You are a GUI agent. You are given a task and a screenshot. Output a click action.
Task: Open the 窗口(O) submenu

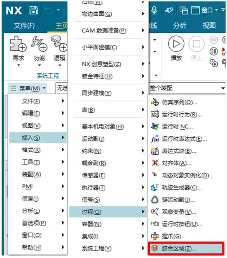coord(38,235)
